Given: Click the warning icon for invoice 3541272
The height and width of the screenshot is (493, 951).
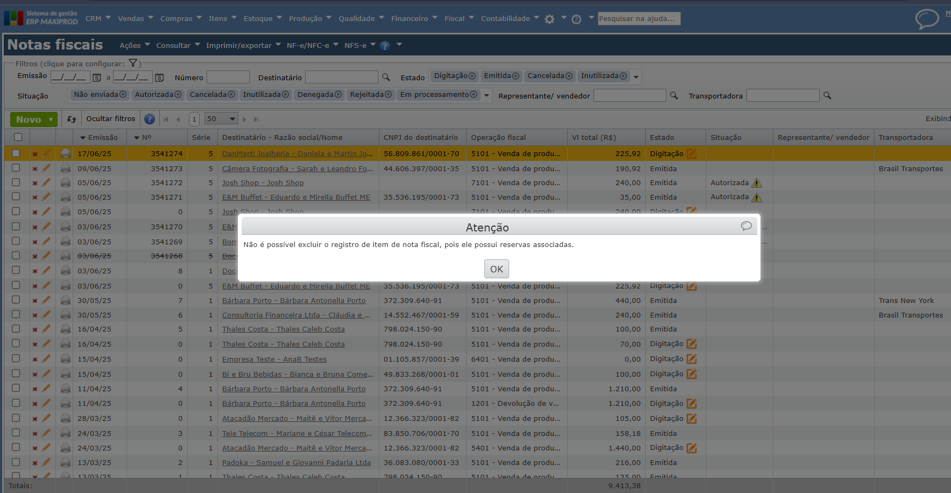Looking at the screenshot, I should pos(757,183).
